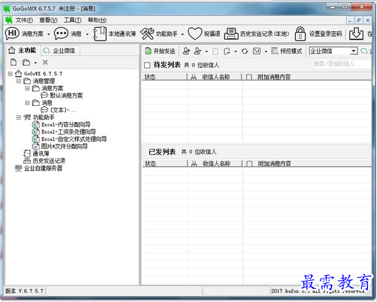Click the new folder icon in left panel
Screen dimensions: 377x302
(26, 63)
